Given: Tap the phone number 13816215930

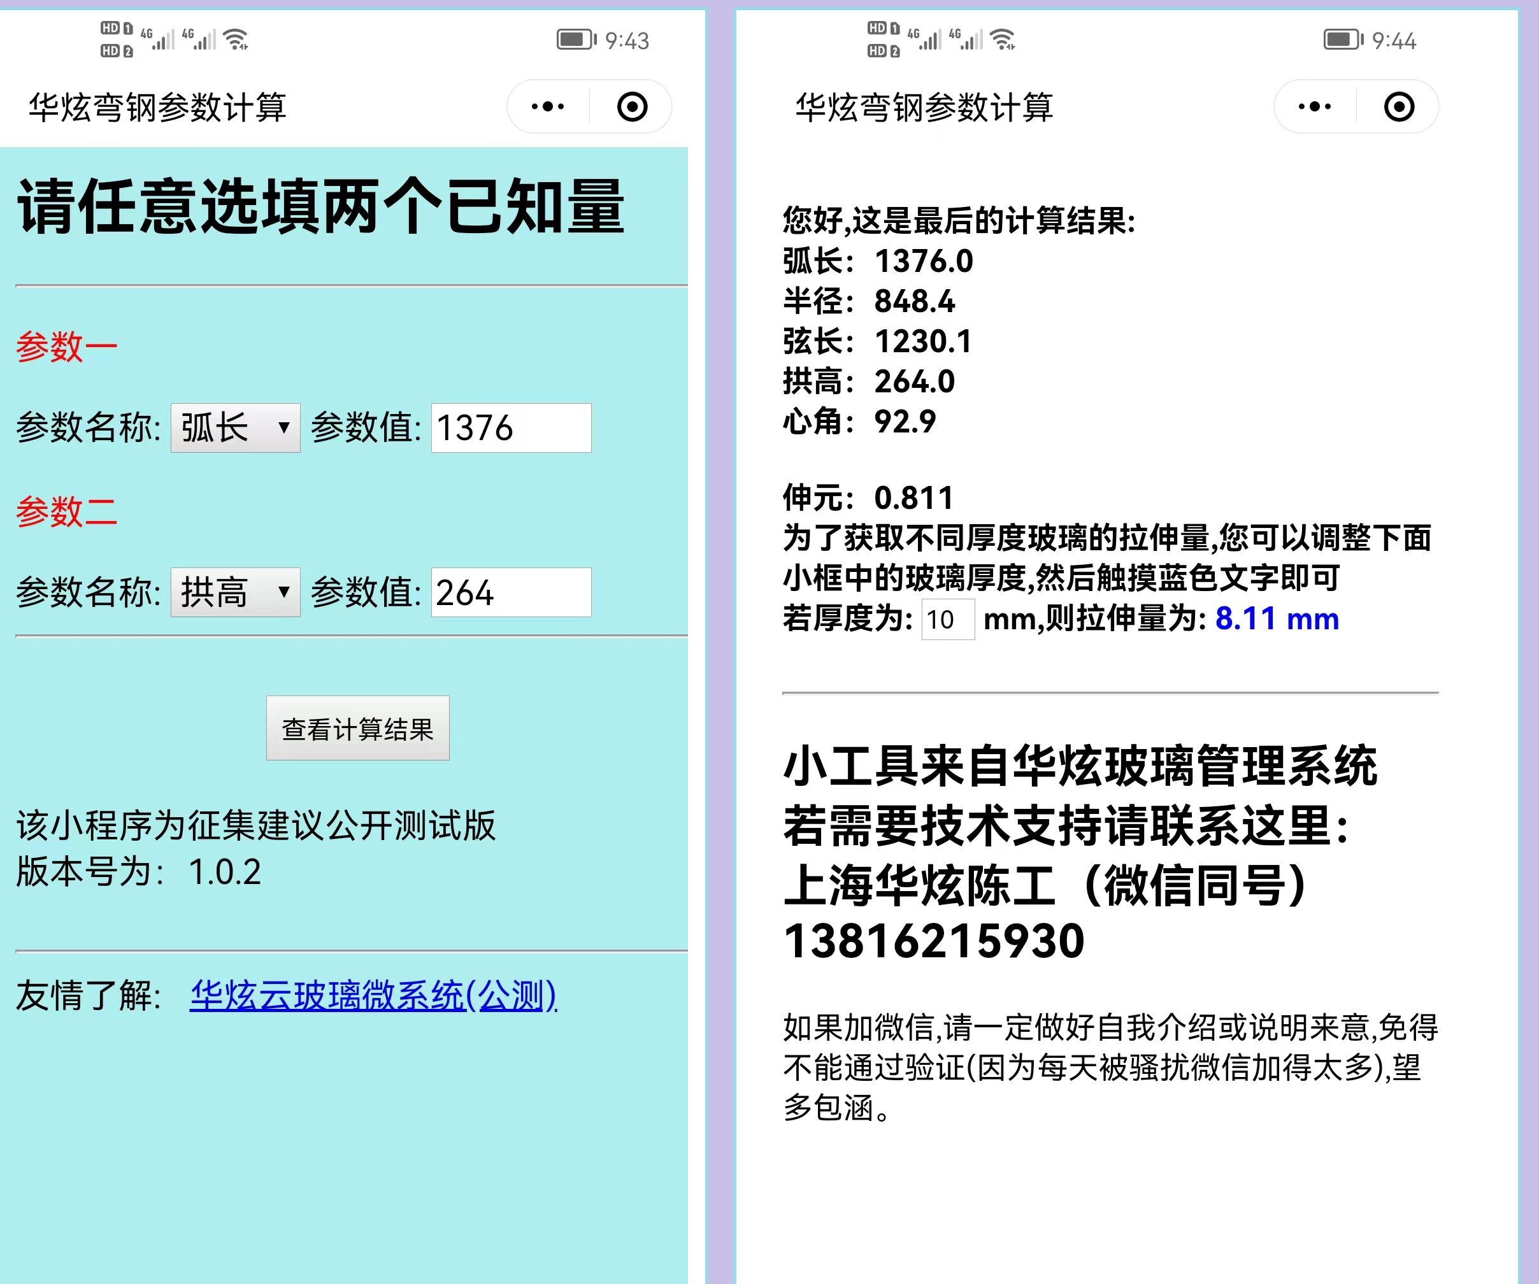Looking at the screenshot, I should click(x=934, y=941).
